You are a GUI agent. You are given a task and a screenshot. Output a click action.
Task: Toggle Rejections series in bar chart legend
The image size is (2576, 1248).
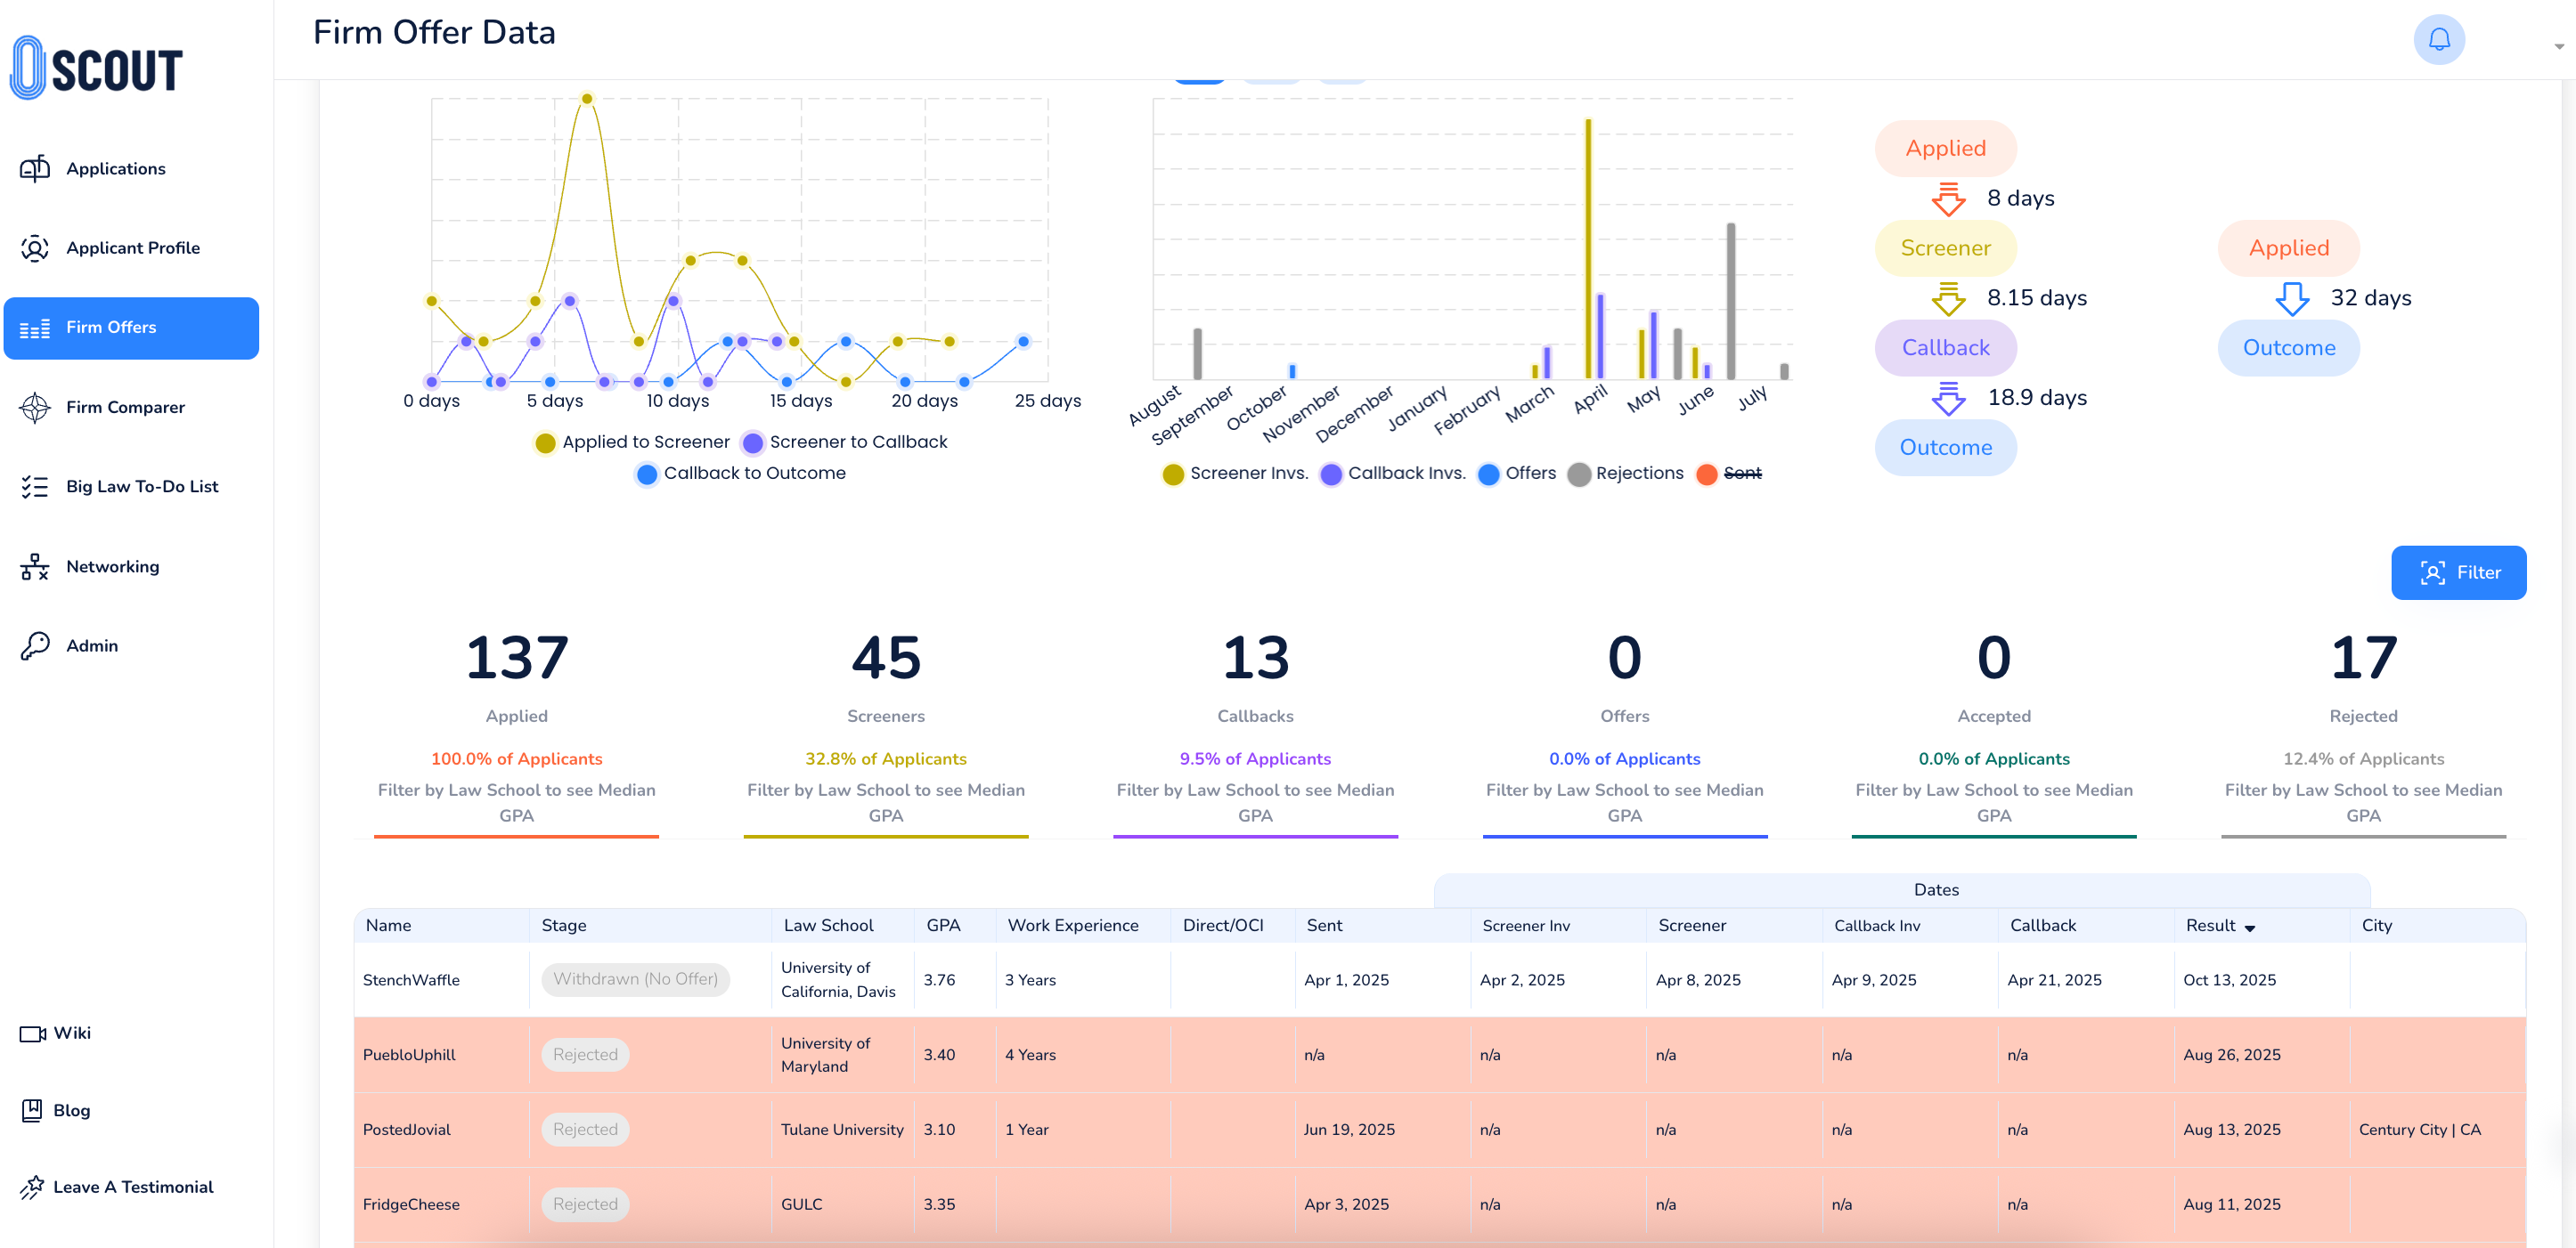tap(1638, 474)
